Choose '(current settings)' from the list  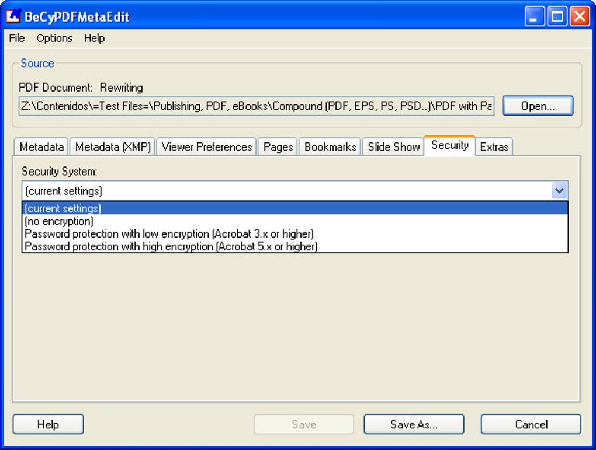[x=295, y=208]
